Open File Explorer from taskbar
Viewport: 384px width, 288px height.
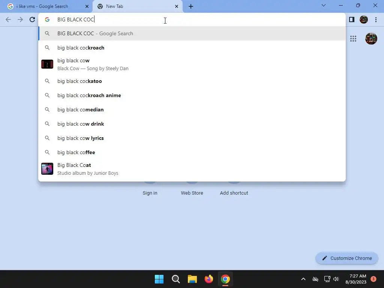[192, 279]
